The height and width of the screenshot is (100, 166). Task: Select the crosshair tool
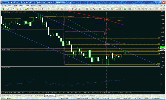click(x=46, y=9)
